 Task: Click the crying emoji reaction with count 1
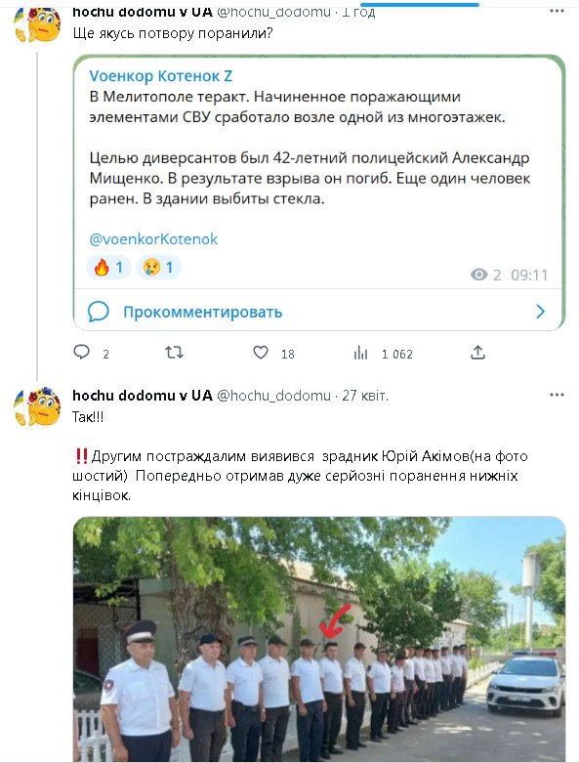tap(158, 267)
